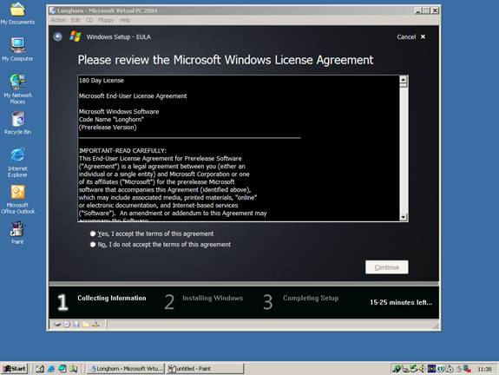Click the Virtual PC hard disk status icon
Screen dimensions: 499x375
pyautogui.click(x=57, y=325)
